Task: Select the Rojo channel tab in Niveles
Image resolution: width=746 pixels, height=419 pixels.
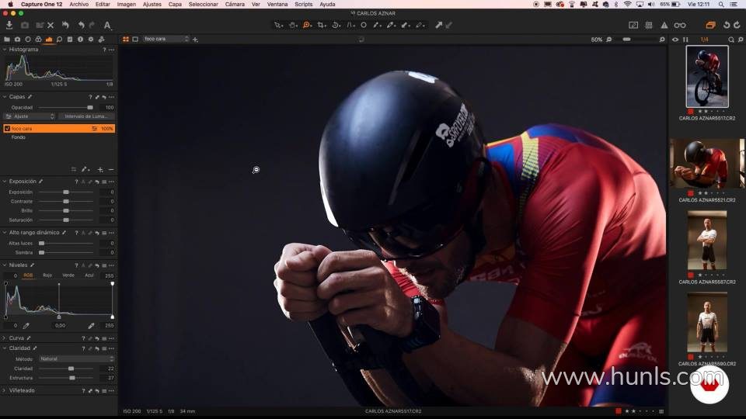Action: tap(47, 275)
